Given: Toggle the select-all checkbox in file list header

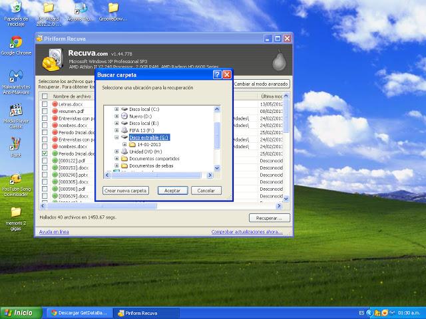Looking at the screenshot, I should pos(45,96).
